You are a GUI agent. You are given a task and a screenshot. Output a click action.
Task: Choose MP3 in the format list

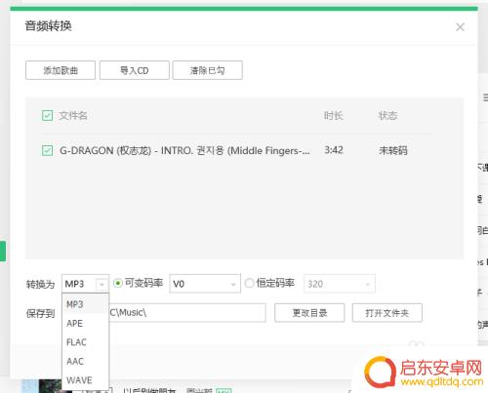click(85, 304)
